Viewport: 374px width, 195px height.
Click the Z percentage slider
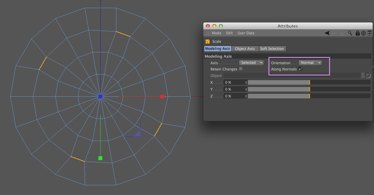[x=309, y=96]
